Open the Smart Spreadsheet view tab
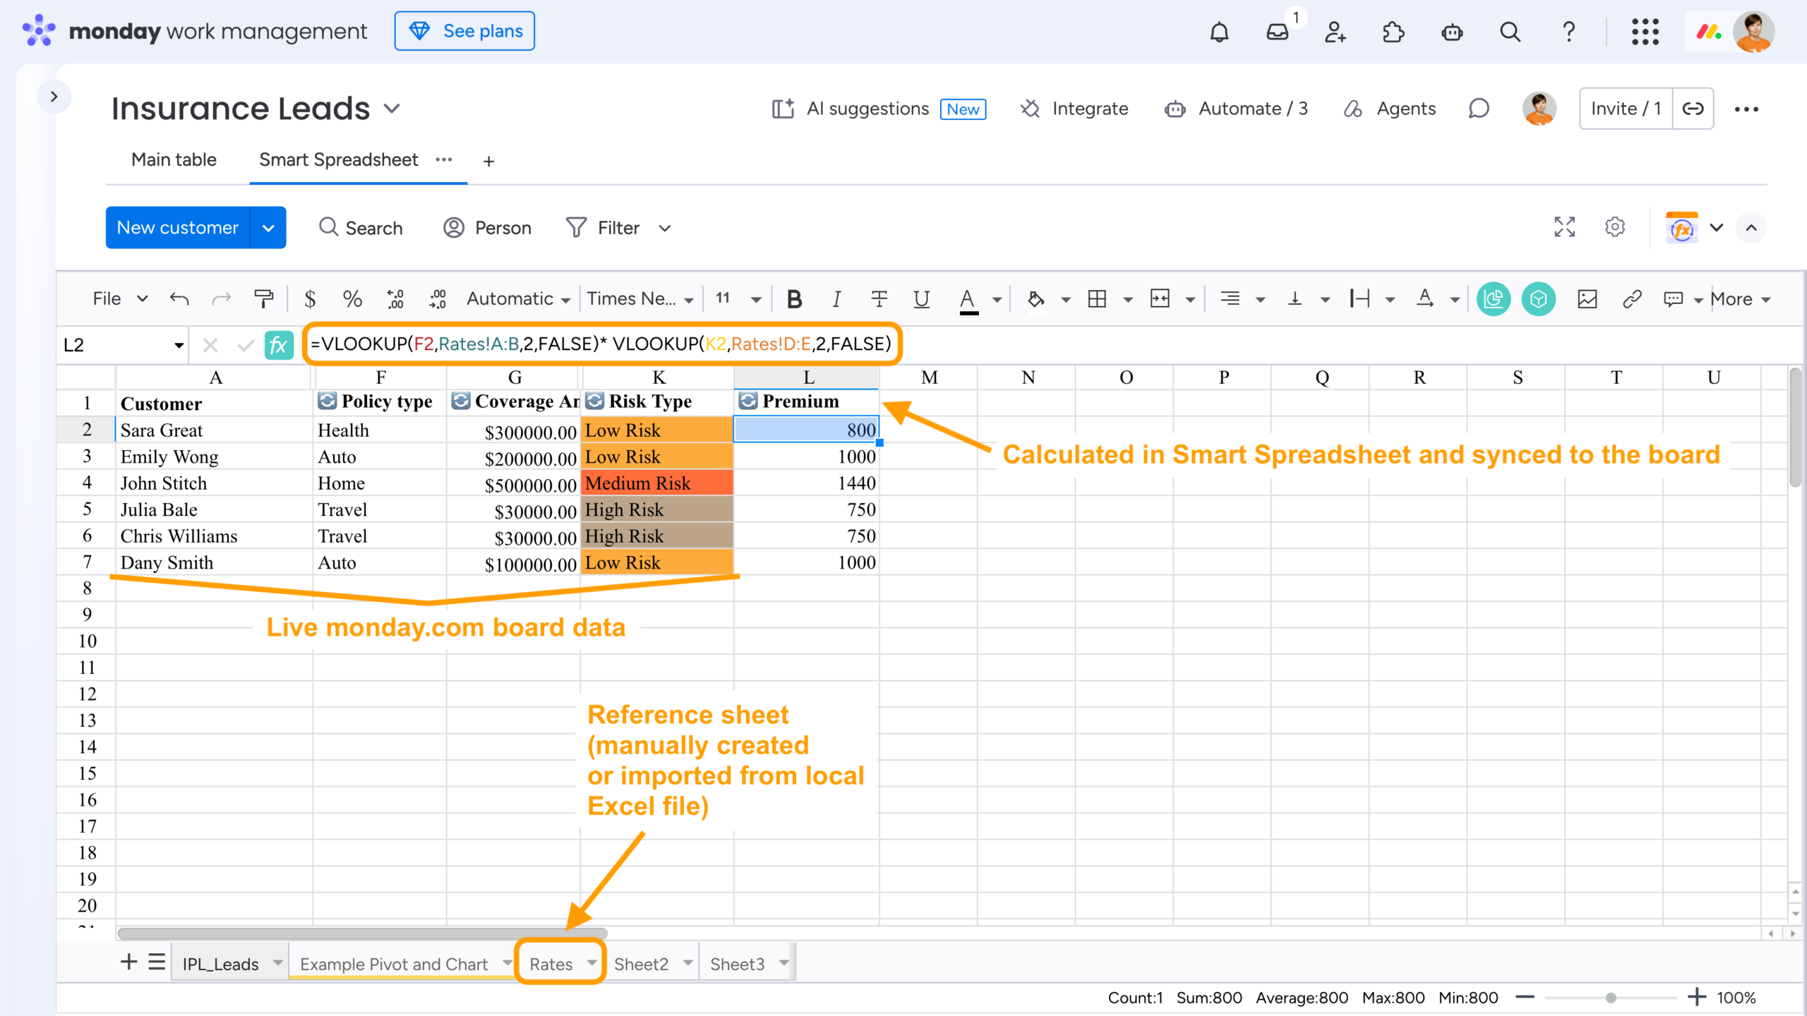Image resolution: width=1807 pixels, height=1016 pixels. [339, 159]
